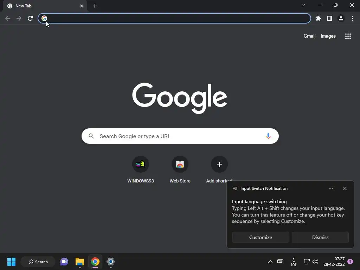Toggle the side panel icon
Image resolution: width=360 pixels, height=270 pixels.
[329, 18]
